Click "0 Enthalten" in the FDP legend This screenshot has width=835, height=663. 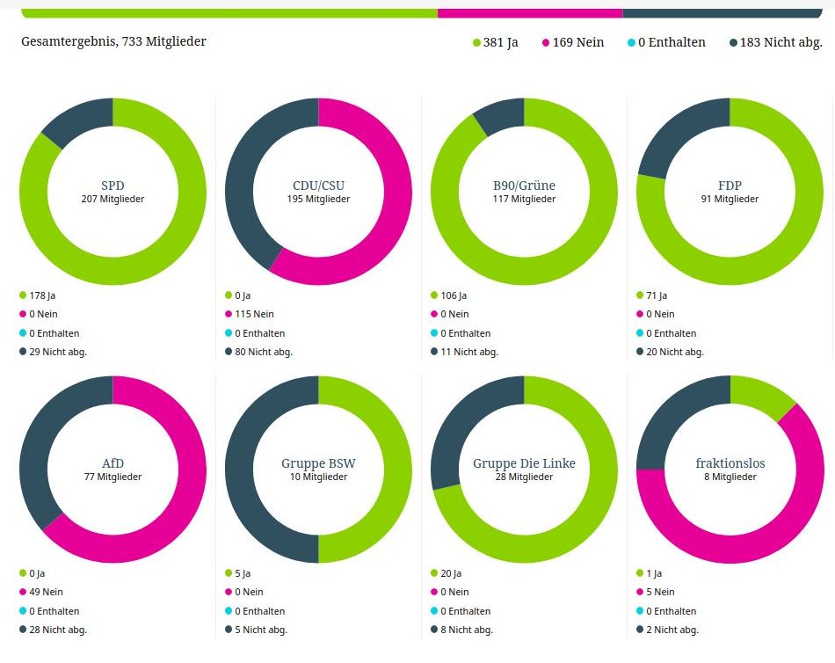666,333
